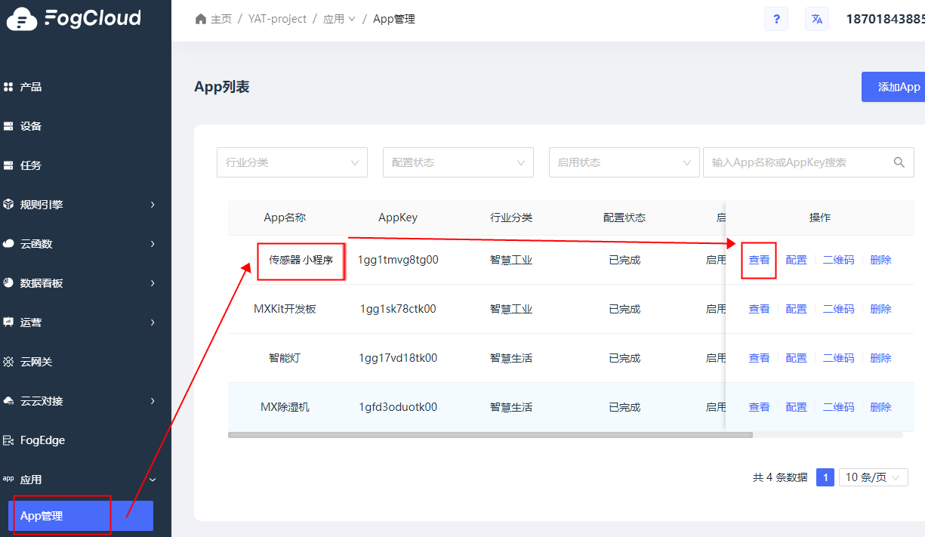Open the 10 条/页 page size dropdown
925x537 pixels.
(x=874, y=477)
